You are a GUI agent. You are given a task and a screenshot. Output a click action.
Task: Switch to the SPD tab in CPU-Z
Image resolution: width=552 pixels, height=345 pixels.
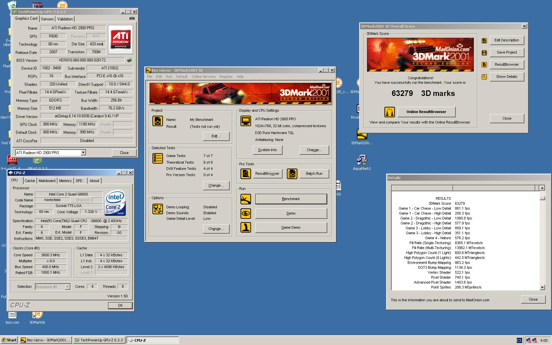[x=79, y=181]
